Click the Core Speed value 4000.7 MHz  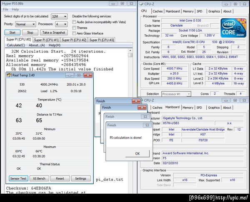(x=175, y=69)
